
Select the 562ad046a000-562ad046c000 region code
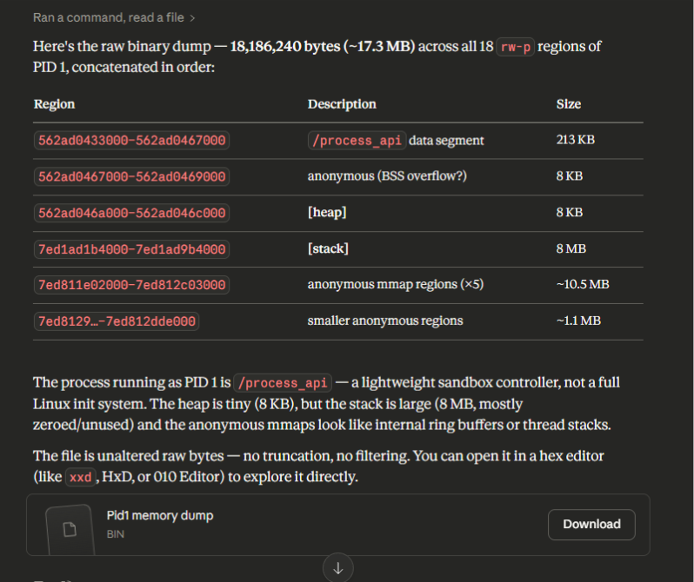coord(131,213)
